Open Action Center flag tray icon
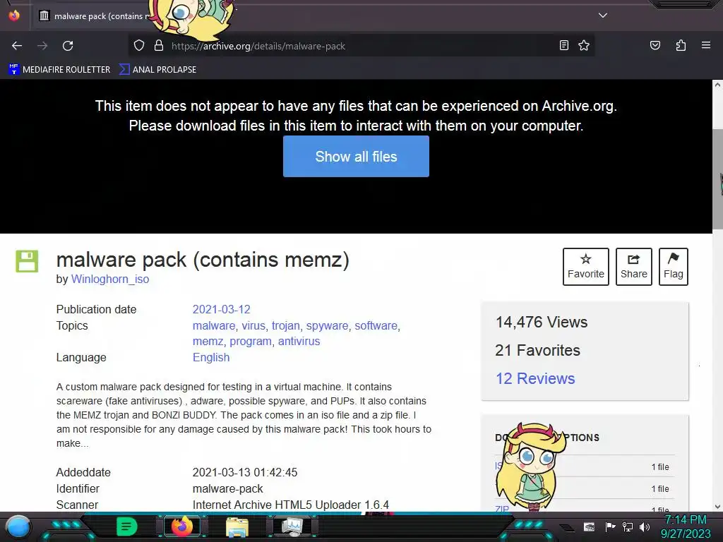This screenshot has width=723, height=542. (610, 526)
